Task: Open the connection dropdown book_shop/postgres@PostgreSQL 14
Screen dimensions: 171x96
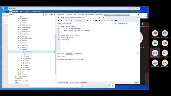Action: click(x=80, y=18)
